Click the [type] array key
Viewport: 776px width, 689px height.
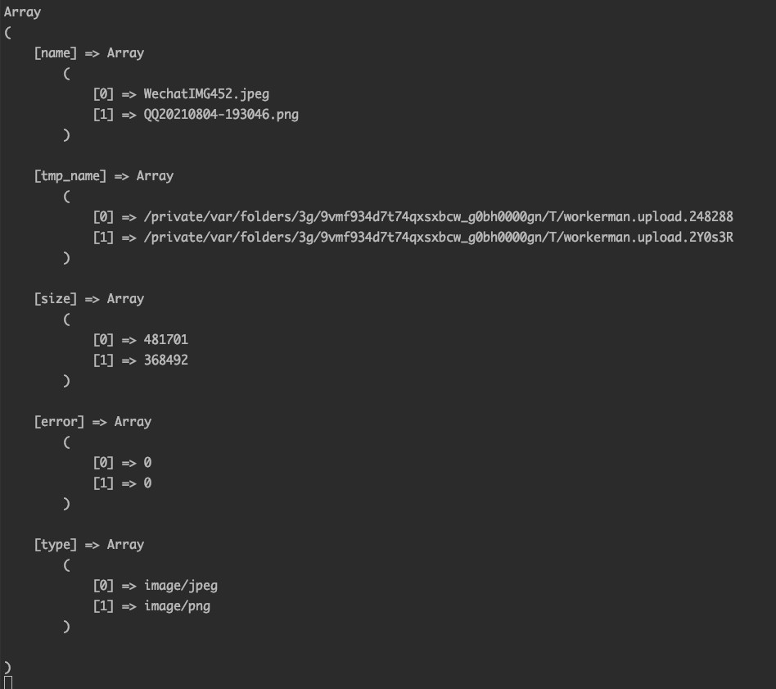pyautogui.click(x=55, y=545)
